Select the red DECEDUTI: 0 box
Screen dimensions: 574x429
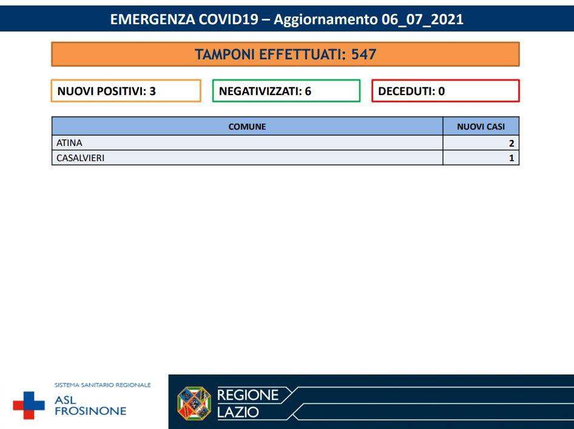pyautogui.click(x=445, y=91)
